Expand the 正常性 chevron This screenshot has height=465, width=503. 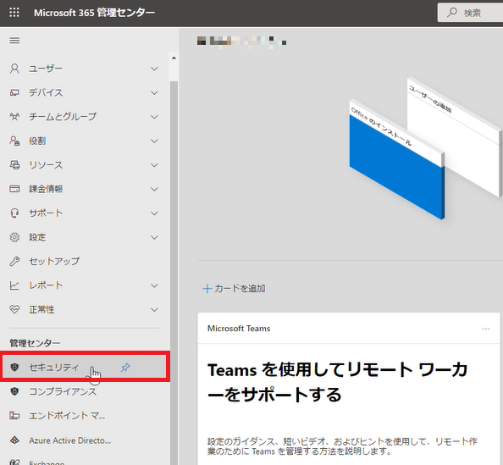pyautogui.click(x=155, y=309)
